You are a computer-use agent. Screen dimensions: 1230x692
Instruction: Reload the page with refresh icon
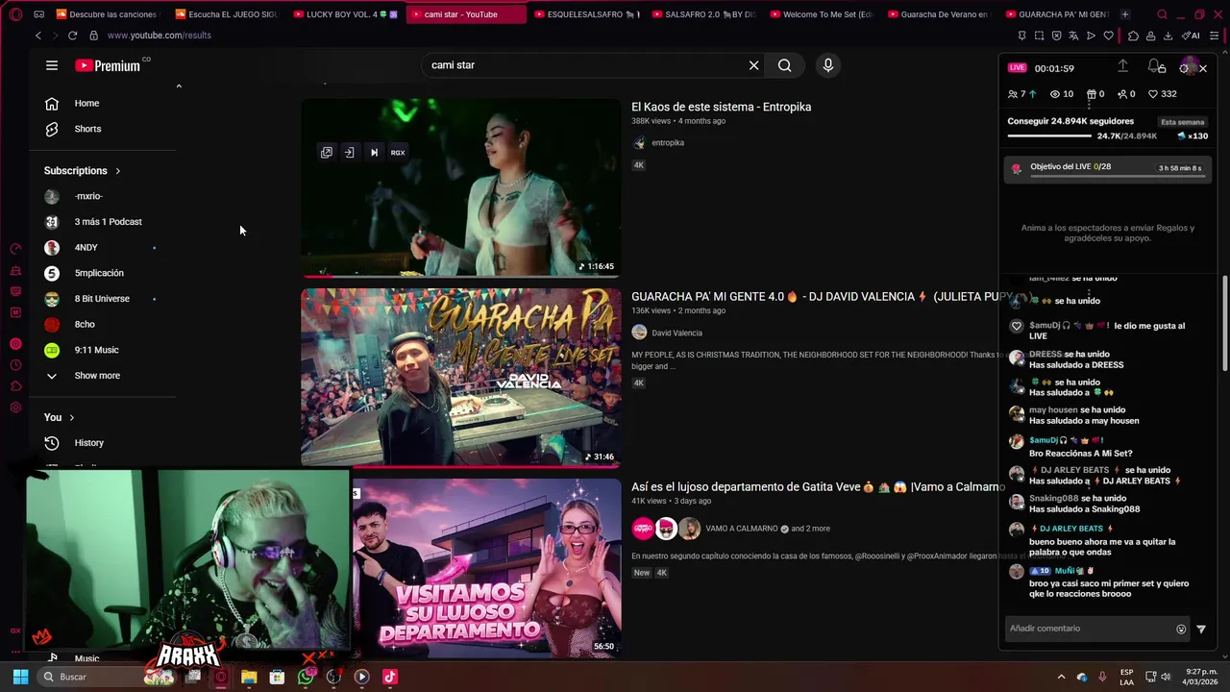click(x=72, y=36)
